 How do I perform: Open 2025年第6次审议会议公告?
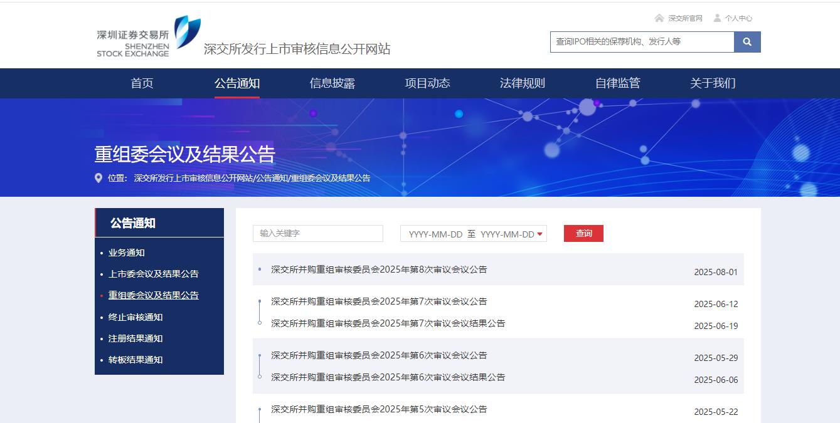[x=379, y=355]
